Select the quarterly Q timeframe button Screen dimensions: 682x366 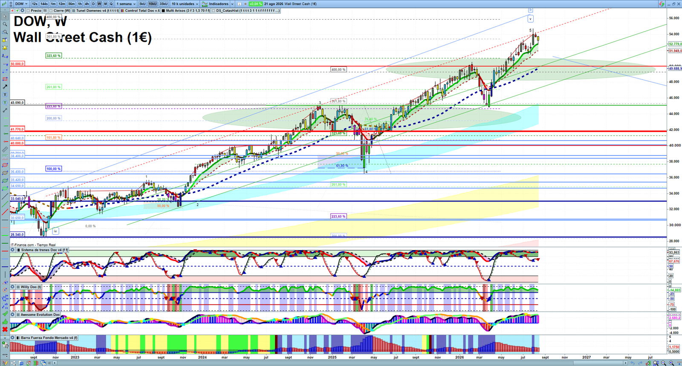point(111,4)
